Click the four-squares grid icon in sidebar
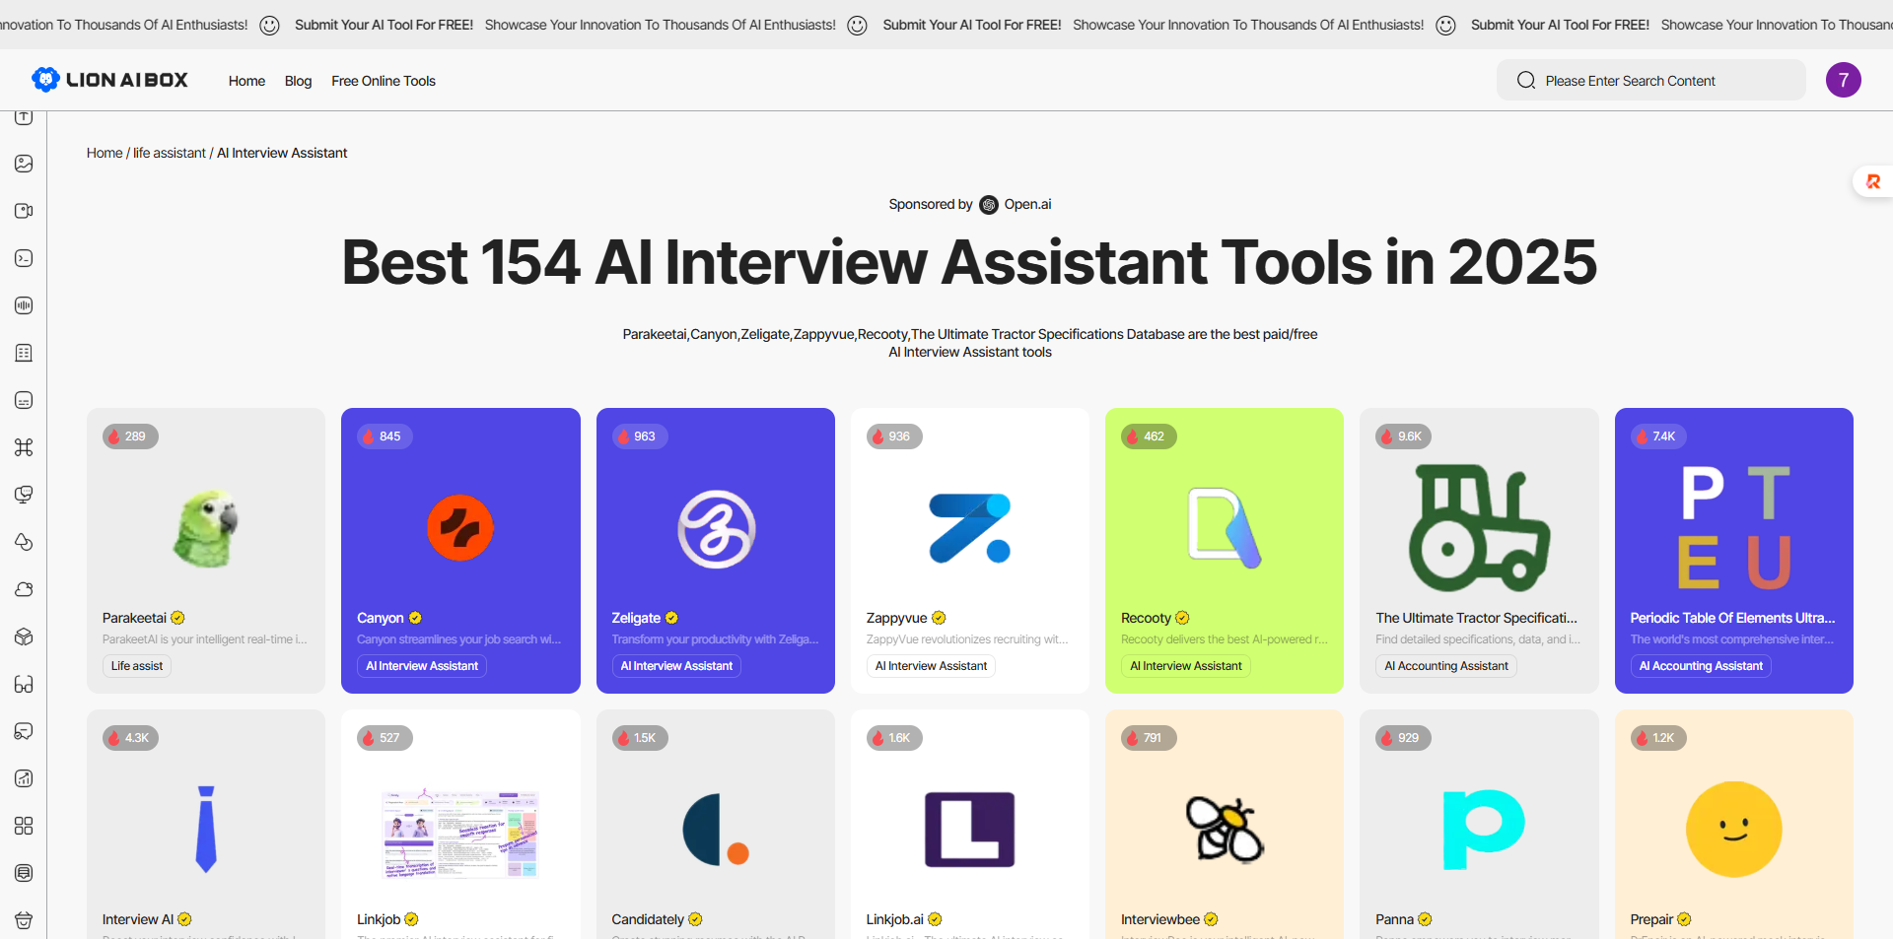Viewport: 1893px width, 939px height. [24, 826]
